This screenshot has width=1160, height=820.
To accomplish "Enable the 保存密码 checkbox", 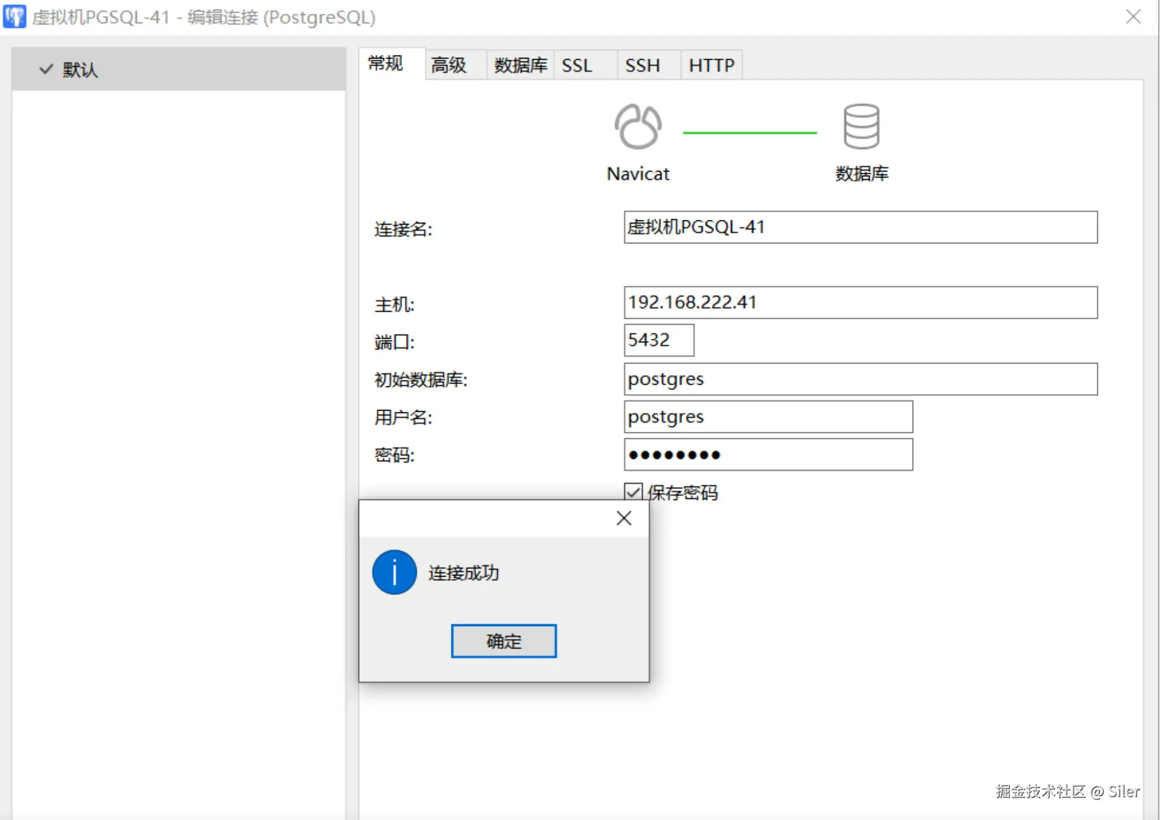I will point(633,492).
